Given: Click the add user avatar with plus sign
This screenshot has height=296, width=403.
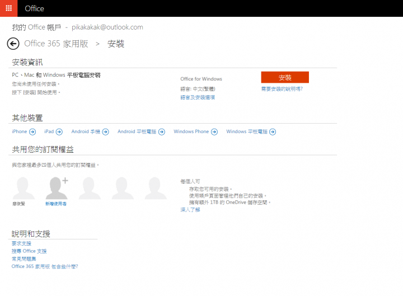Looking at the screenshot, I should 57,188.
